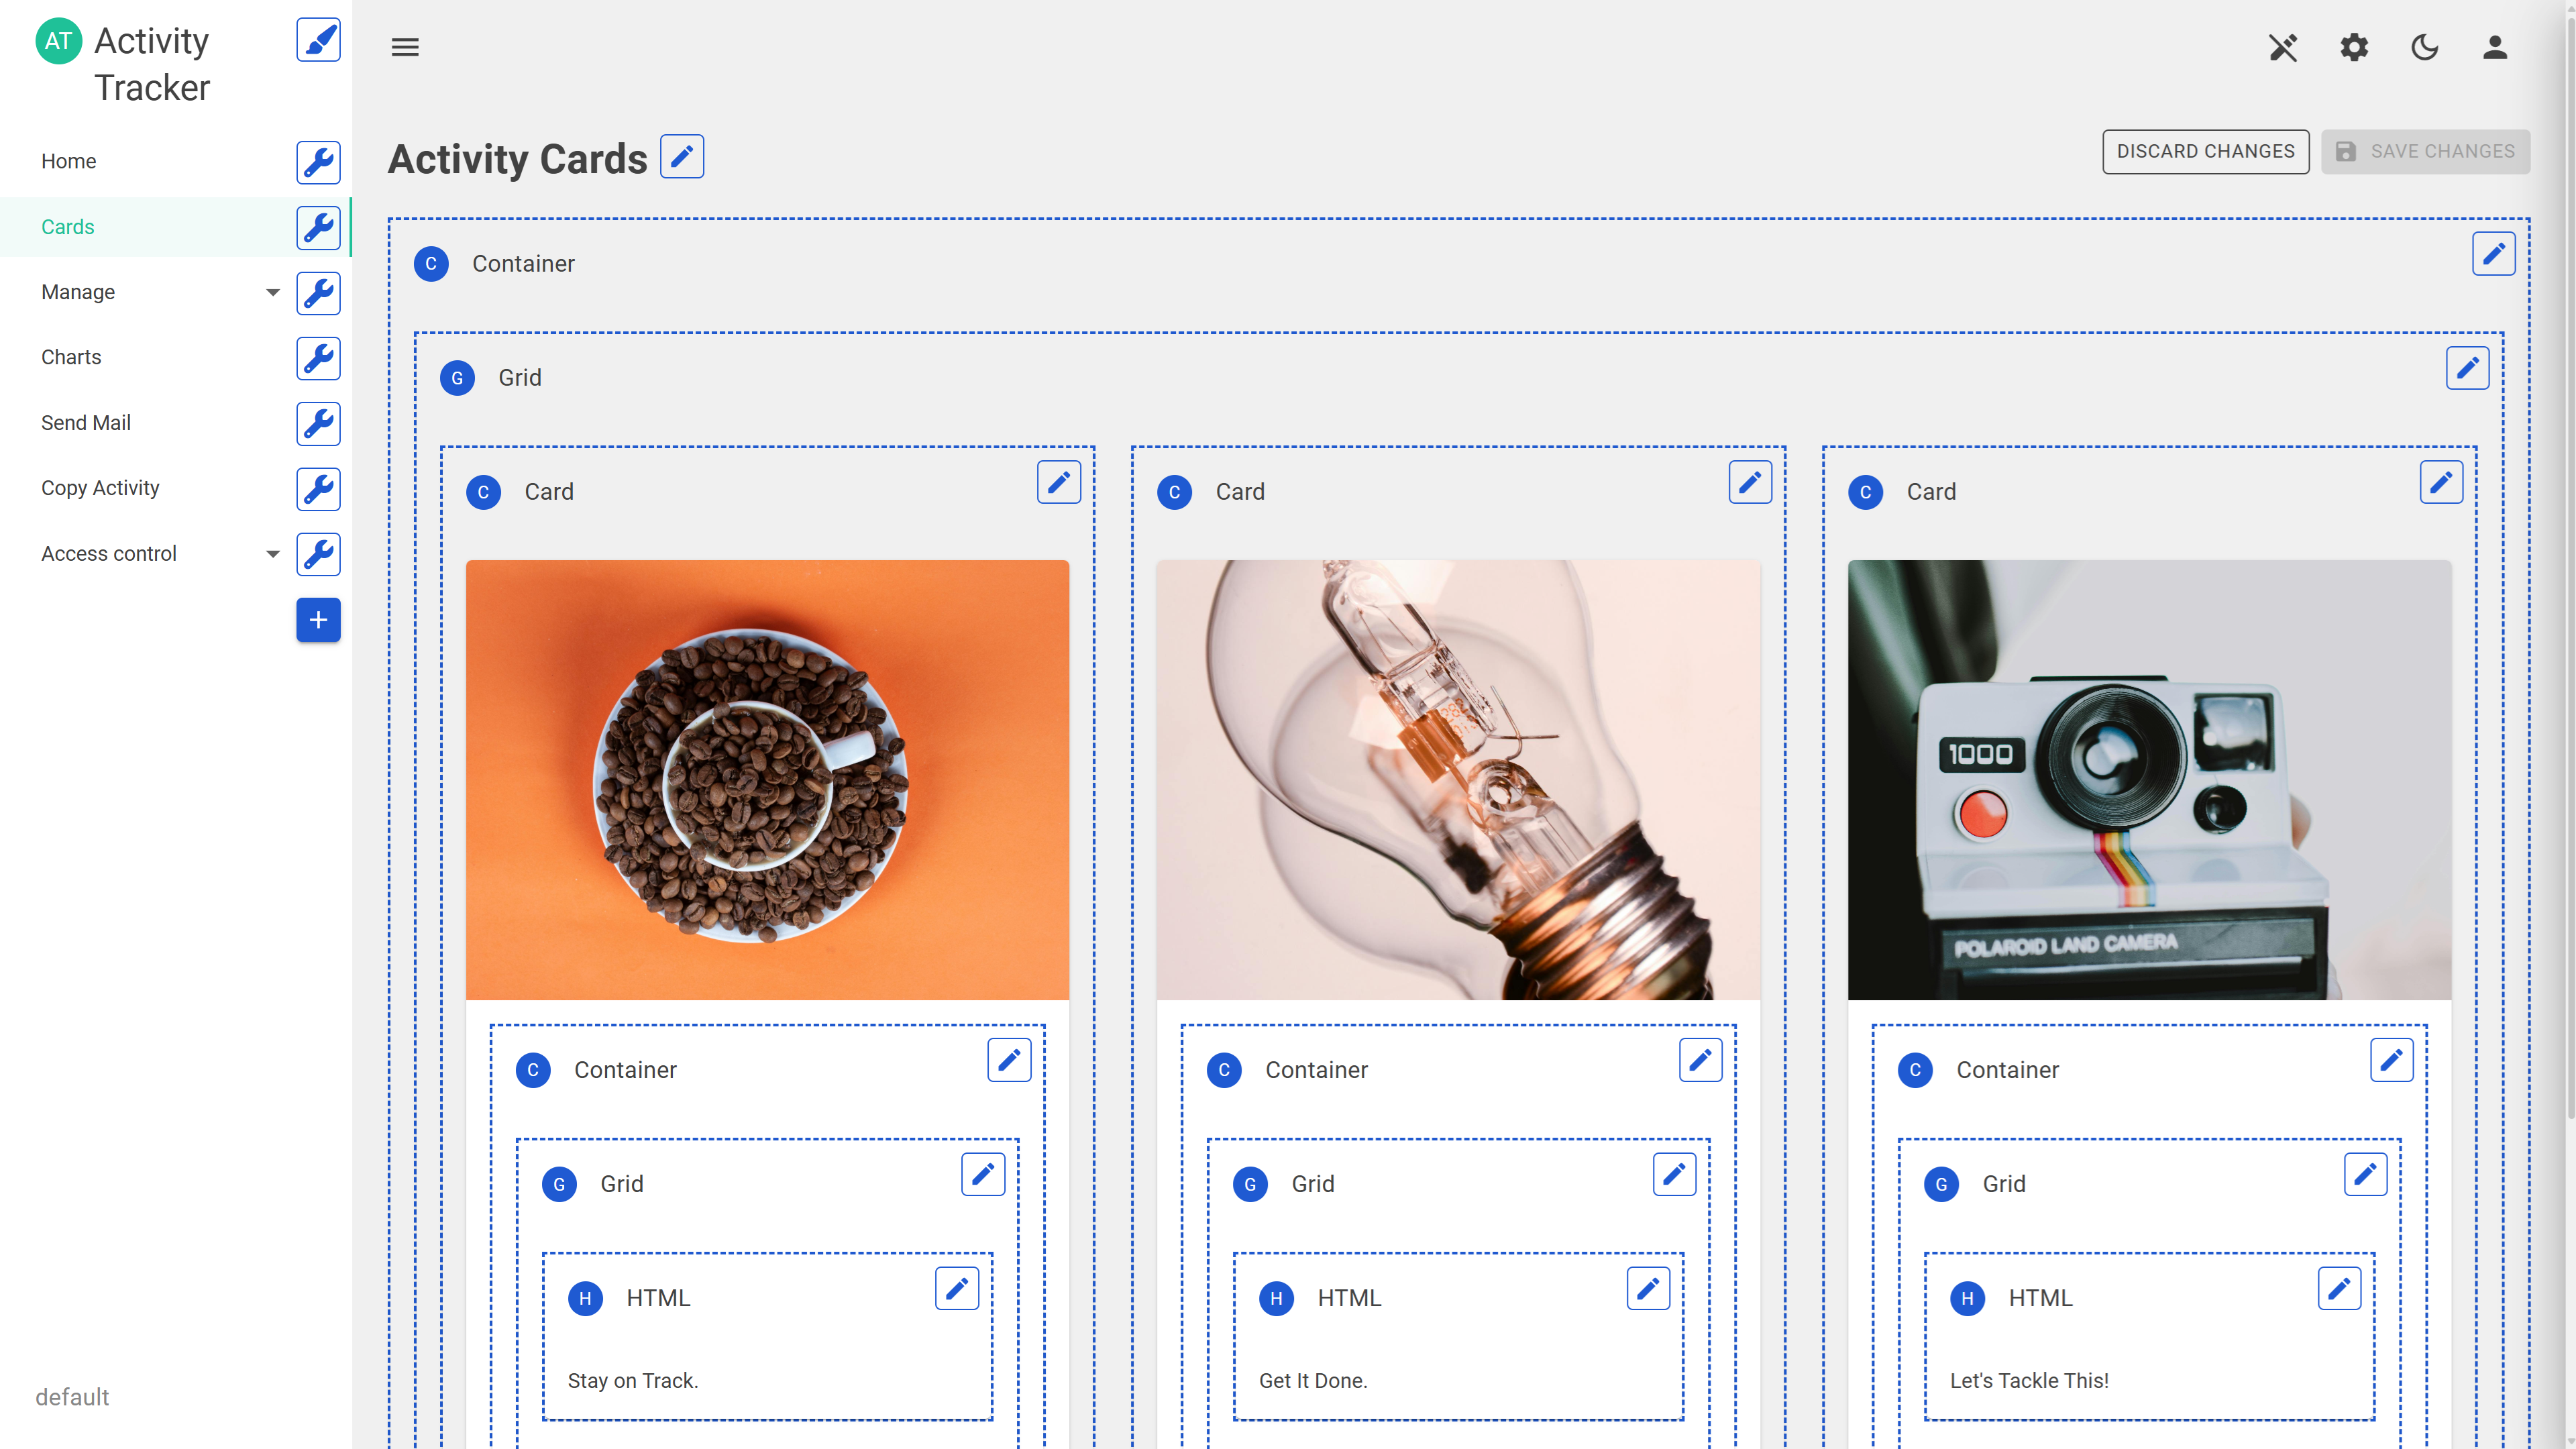
Task: Click wrench icon beside Send Mail
Action: (x=318, y=423)
